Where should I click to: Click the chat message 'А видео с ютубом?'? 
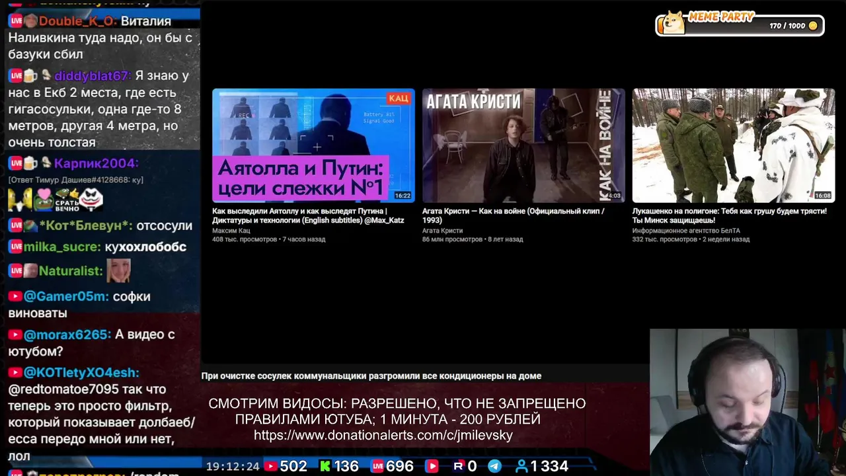[x=92, y=343]
